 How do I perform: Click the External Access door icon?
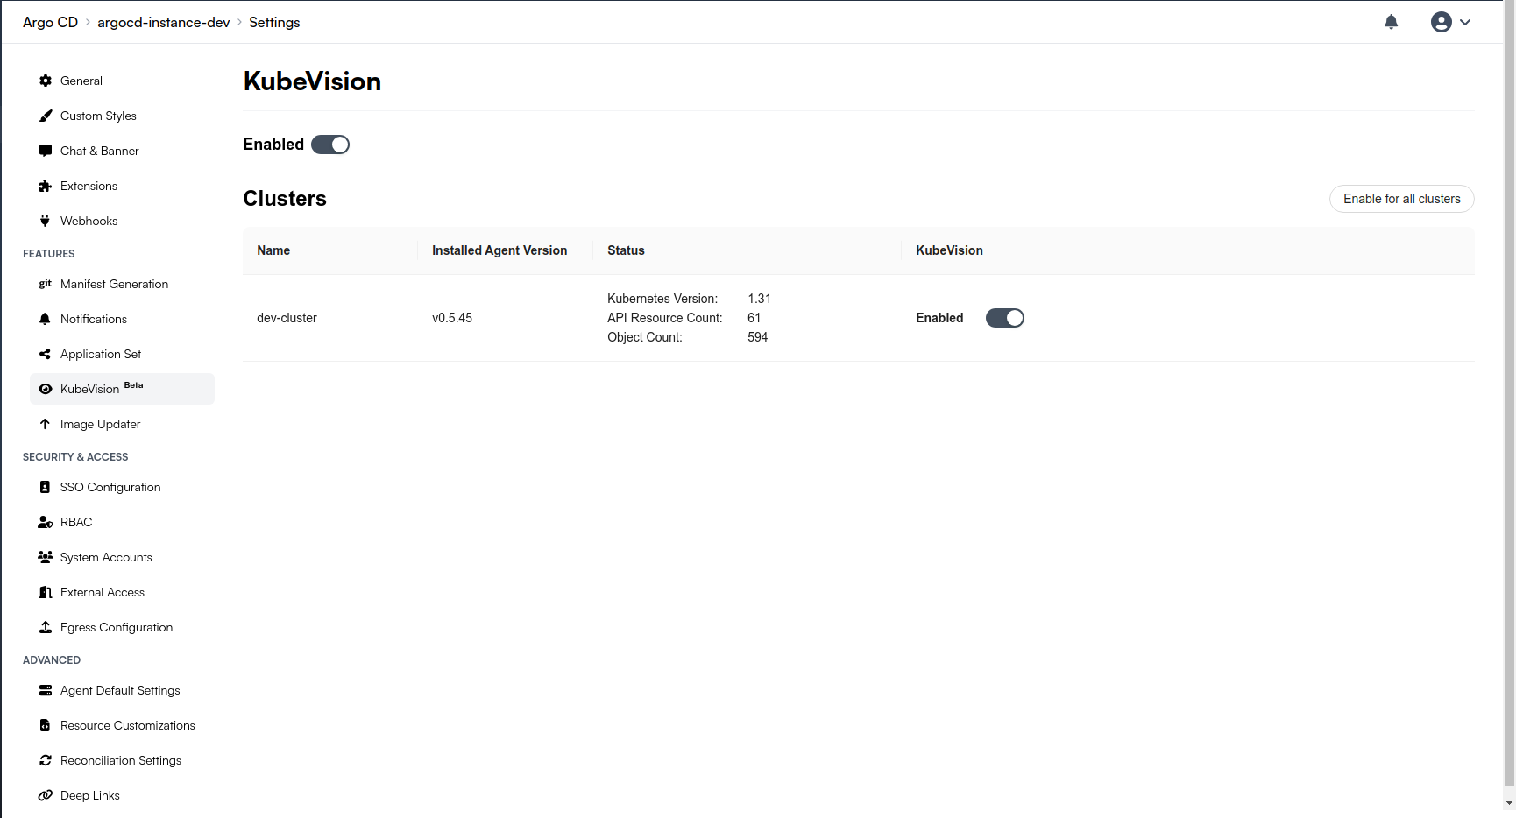(46, 592)
